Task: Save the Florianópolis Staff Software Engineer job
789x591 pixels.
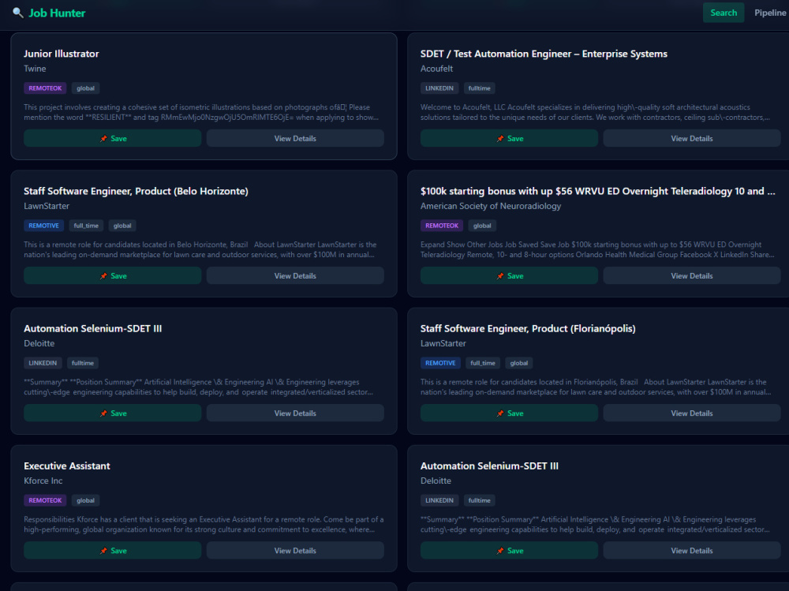Action: (509, 413)
